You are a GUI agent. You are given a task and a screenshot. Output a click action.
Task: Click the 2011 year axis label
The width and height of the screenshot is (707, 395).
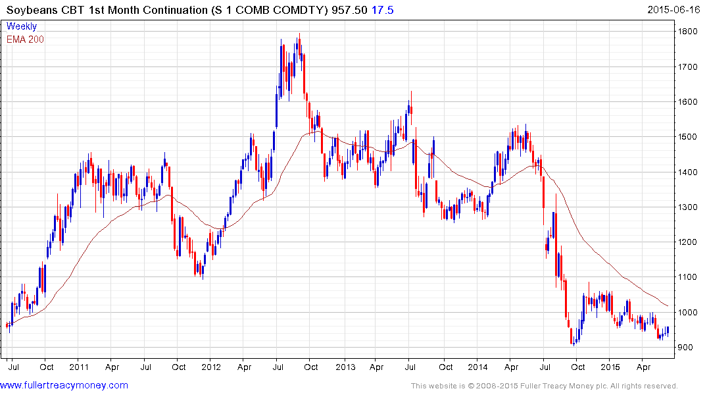[x=79, y=367]
